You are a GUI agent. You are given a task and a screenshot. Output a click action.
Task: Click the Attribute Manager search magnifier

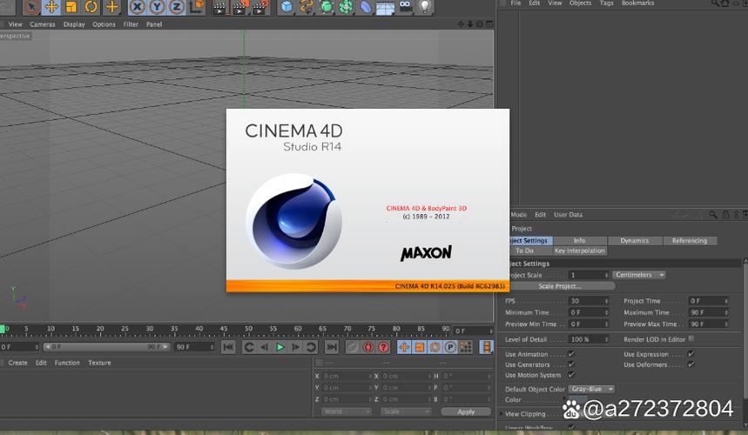pyautogui.click(x=712, y=215)
